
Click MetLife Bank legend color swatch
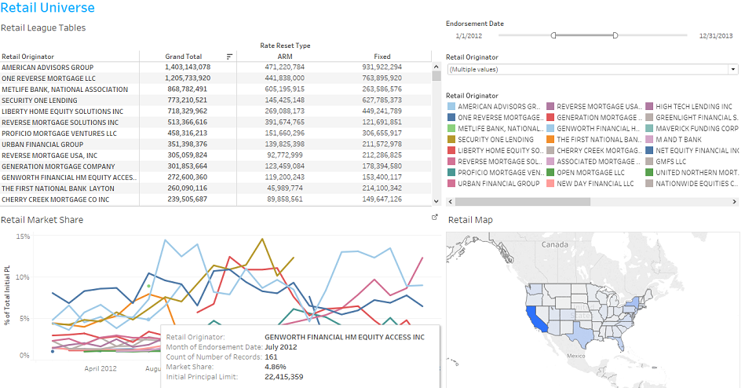451,128
